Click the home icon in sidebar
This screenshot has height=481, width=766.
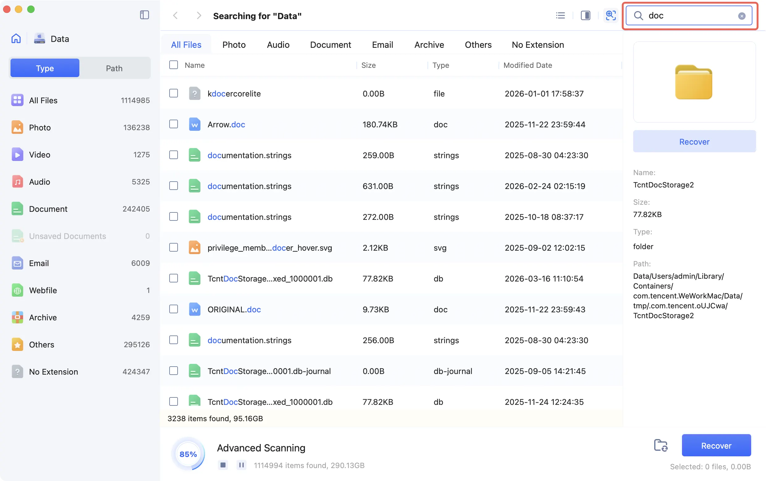point(16,39)
